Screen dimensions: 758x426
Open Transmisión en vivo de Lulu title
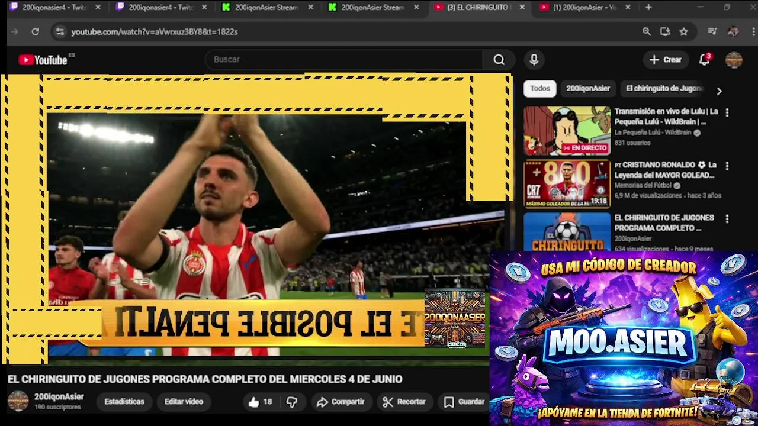[666, 117]
